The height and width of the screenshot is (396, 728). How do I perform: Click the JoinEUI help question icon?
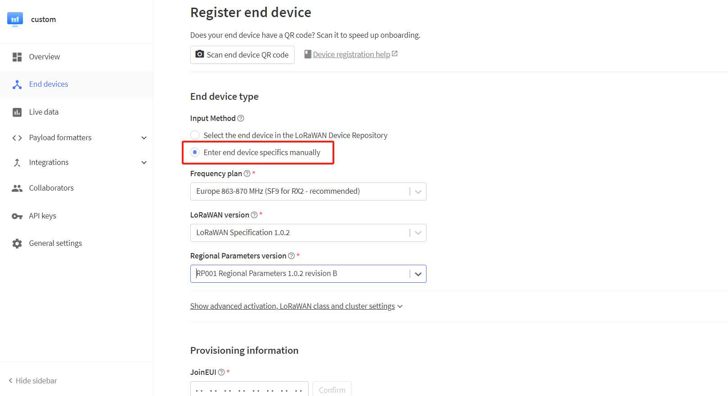pos(221,372)
